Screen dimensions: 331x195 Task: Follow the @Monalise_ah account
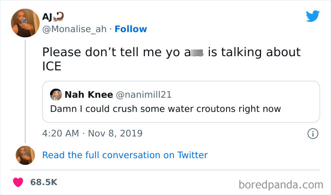[131, 29]
